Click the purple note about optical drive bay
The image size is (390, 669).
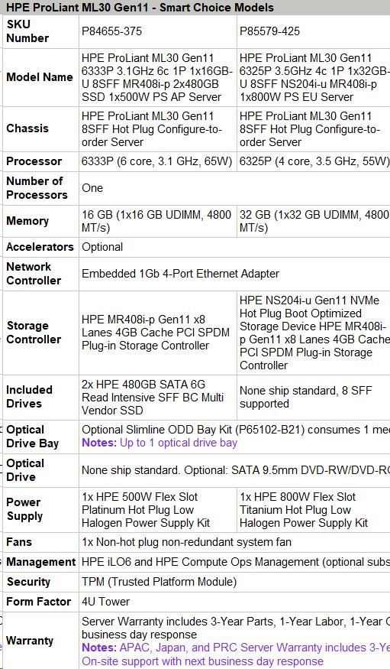pyautogui.click(x=160, y=443)
